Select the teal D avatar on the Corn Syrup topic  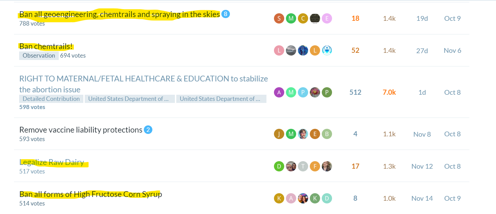click(327, 198)
